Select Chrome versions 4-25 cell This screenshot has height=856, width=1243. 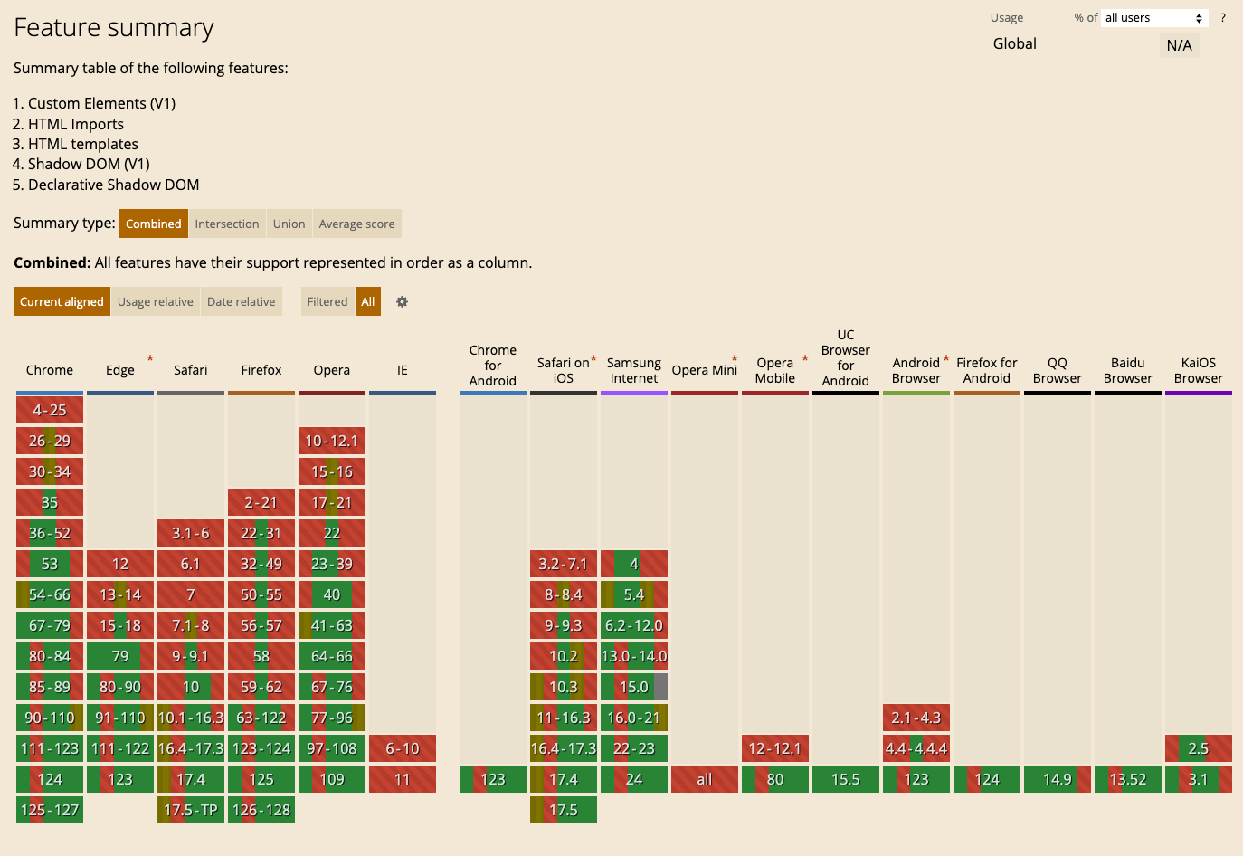point(50,410)
